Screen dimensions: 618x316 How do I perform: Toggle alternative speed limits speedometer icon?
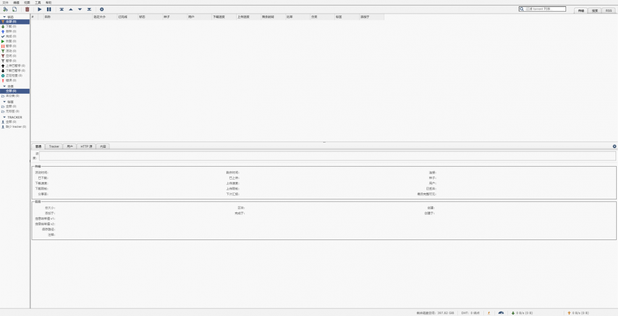pos(501,313)
